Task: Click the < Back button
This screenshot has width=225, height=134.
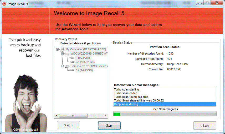Action: tap(205, 126)
